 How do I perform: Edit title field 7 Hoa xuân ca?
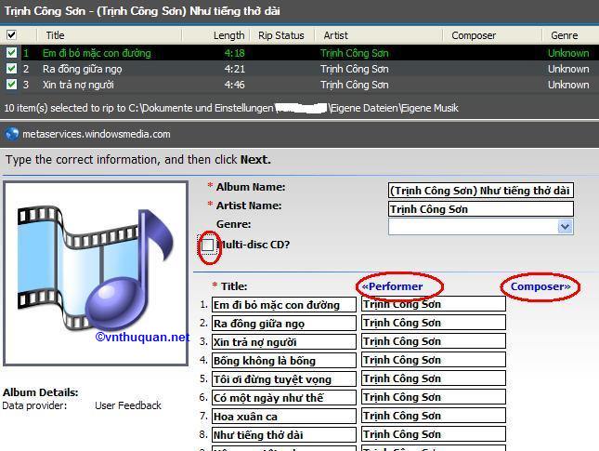point(284,417)
